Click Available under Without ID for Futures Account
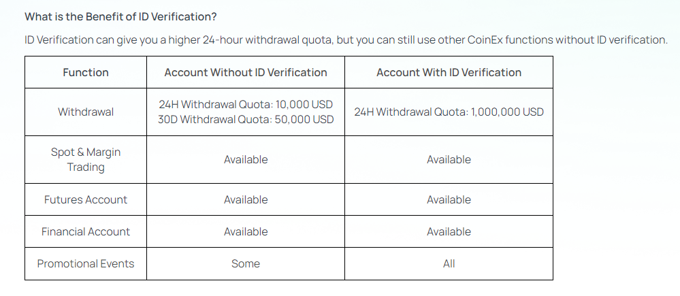Image resolution: width=680 pixels, height=296 pixels. pos(246,200)
